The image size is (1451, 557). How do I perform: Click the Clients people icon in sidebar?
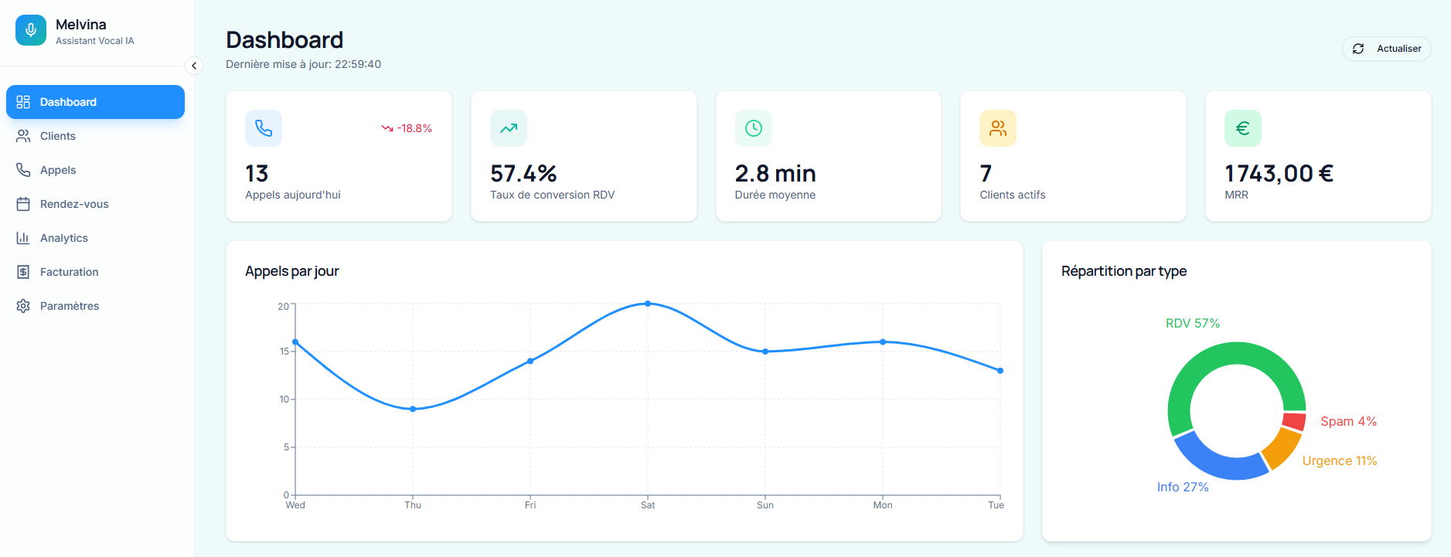tap(23, 136)
